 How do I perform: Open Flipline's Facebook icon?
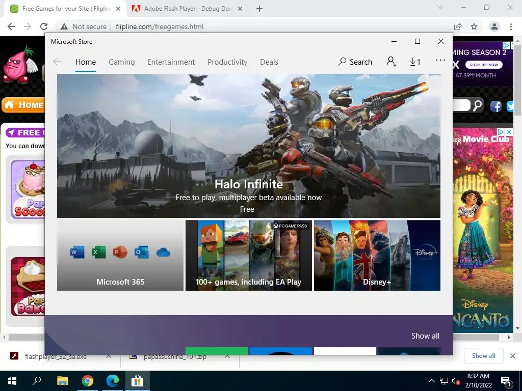[495, 106]
